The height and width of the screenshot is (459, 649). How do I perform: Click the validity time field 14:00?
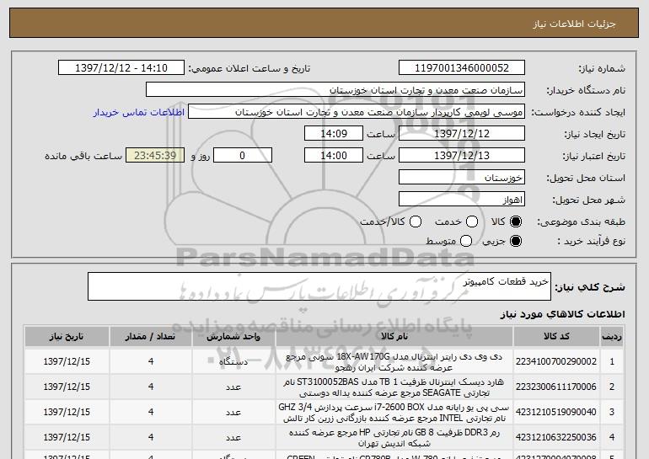click(334, 156)
